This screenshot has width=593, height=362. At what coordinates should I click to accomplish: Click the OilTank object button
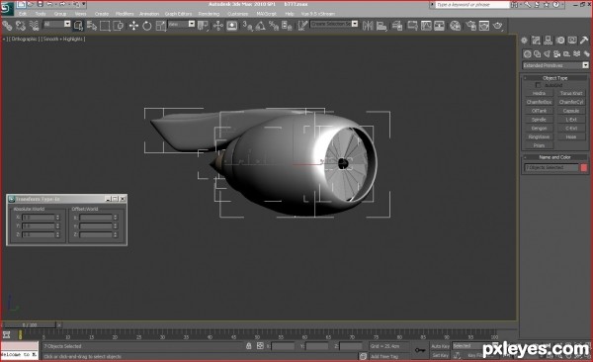(539, 111)
